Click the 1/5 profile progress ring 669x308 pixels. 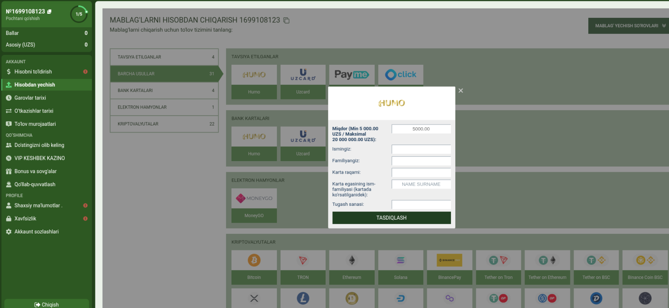(x=79, y=14)
